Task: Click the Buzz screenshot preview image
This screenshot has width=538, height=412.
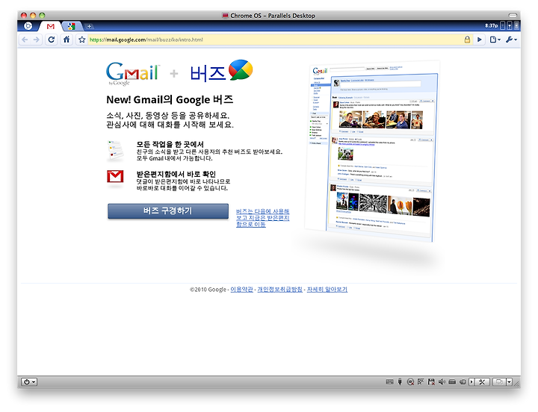Action: point(372,151)
